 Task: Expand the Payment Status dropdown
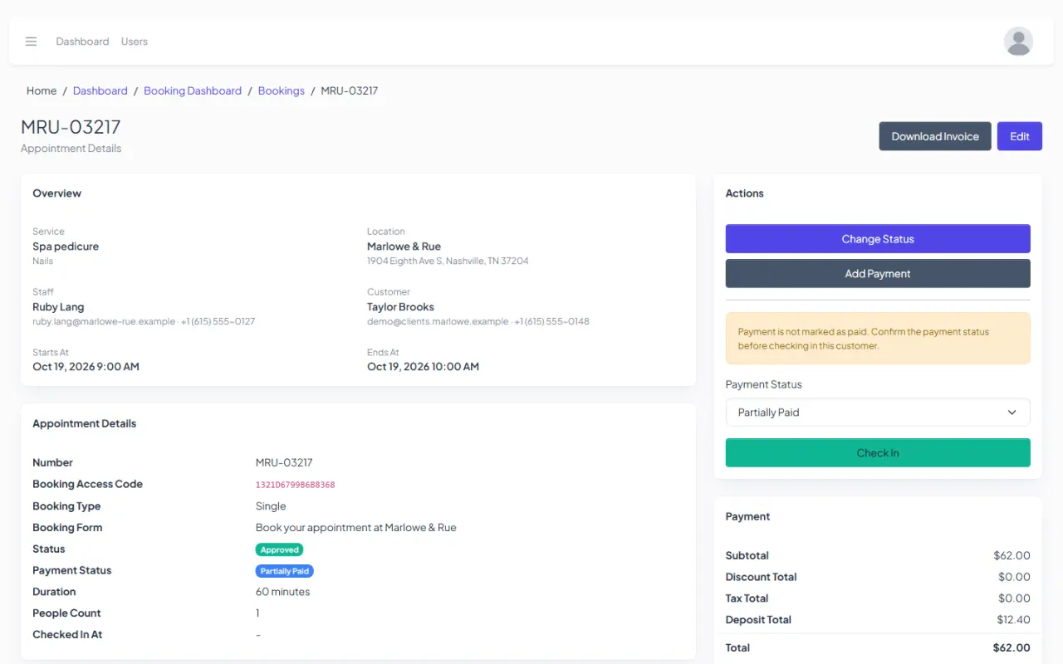[878, 413]
